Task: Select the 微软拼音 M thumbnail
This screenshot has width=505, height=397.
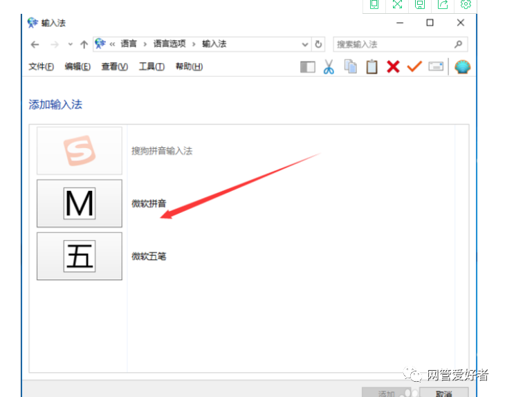Action: [80, 203]
